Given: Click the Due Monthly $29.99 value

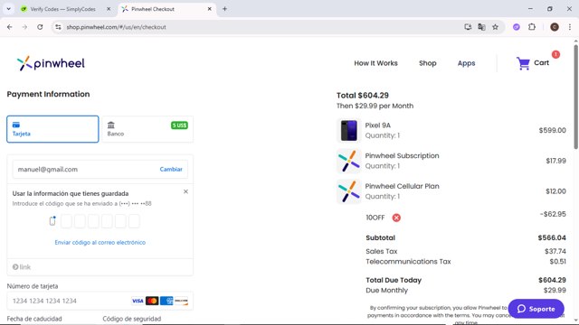Looking at the screenshot, I should coord(555,291).
